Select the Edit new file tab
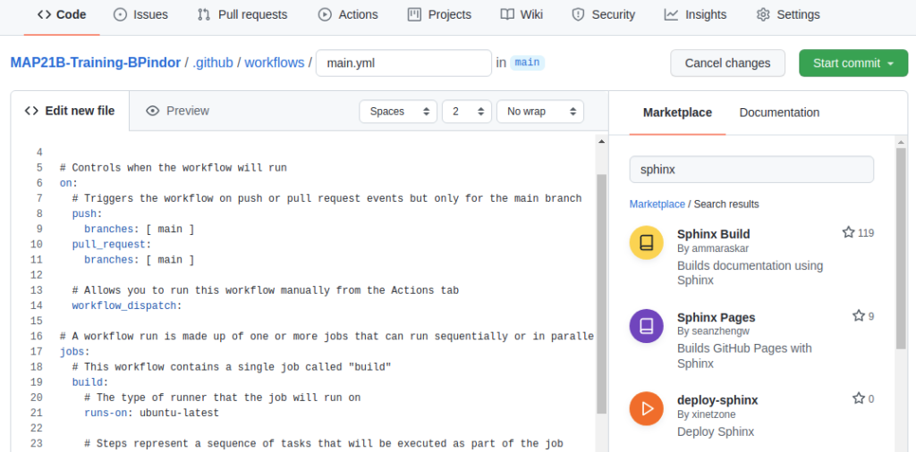916x452 pixels. tap(70, 111)
